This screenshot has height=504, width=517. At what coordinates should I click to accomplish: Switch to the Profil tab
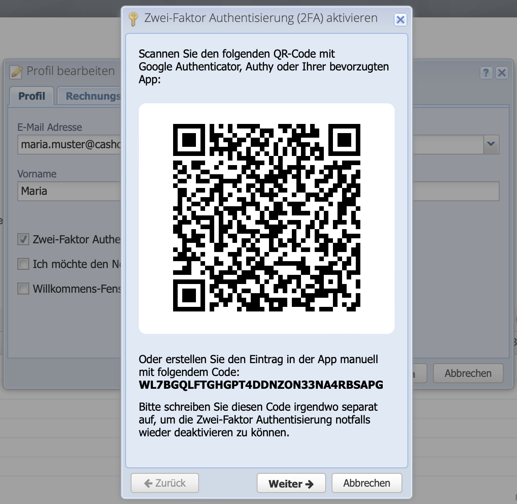coord(31,96)
